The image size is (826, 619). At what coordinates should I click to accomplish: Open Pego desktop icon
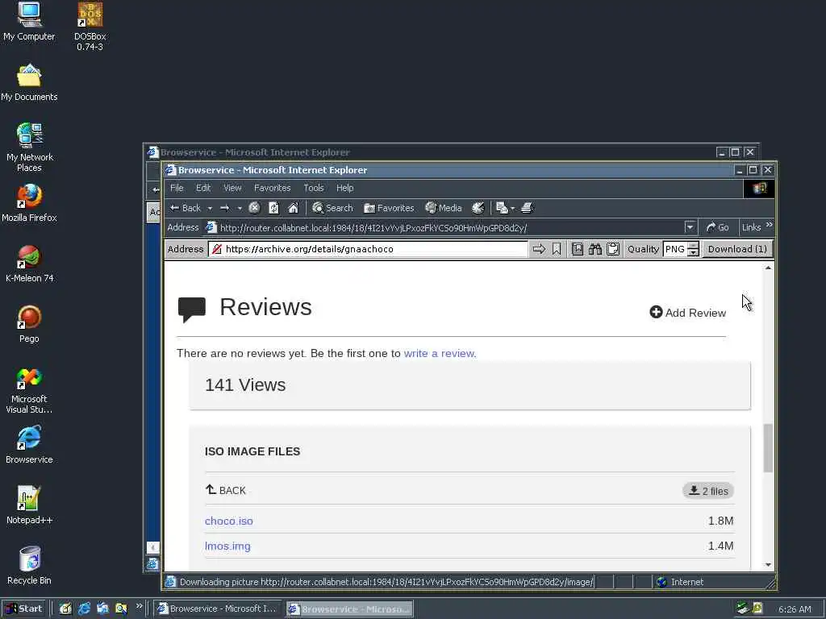point(29,324)
